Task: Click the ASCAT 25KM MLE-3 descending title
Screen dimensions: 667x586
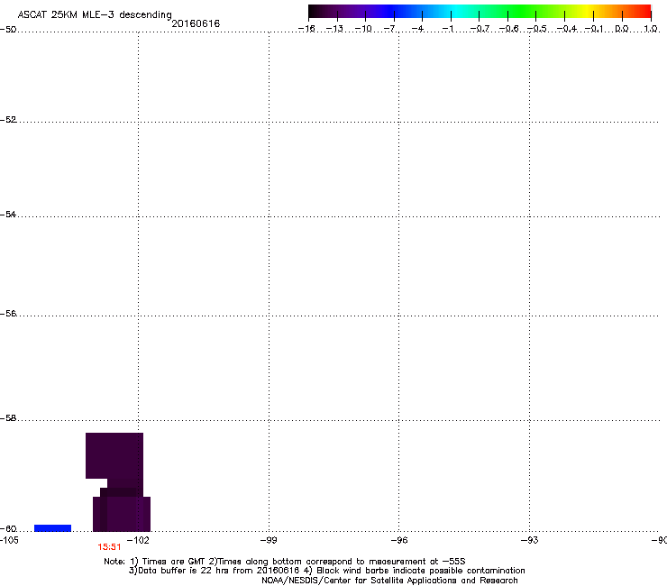Action: coord(95,15)
